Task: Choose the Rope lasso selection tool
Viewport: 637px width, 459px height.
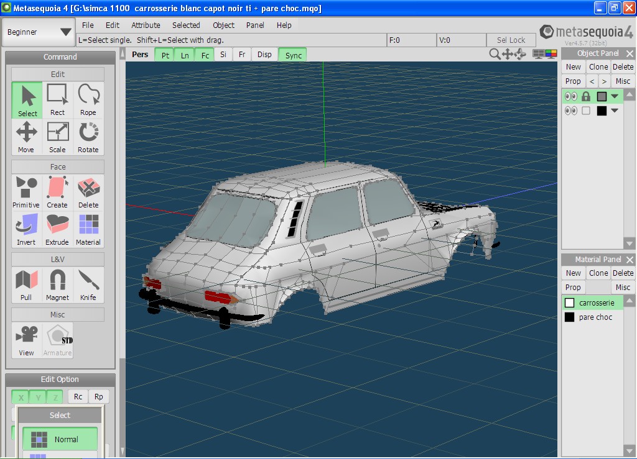Action: point(88,100)
